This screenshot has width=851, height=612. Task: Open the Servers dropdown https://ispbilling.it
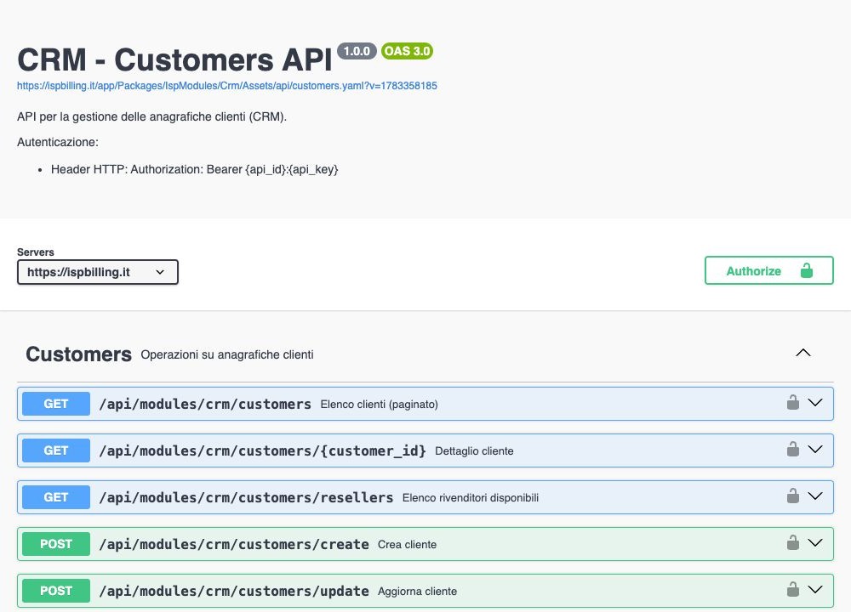pyautogui.click(x=98, y=272)
